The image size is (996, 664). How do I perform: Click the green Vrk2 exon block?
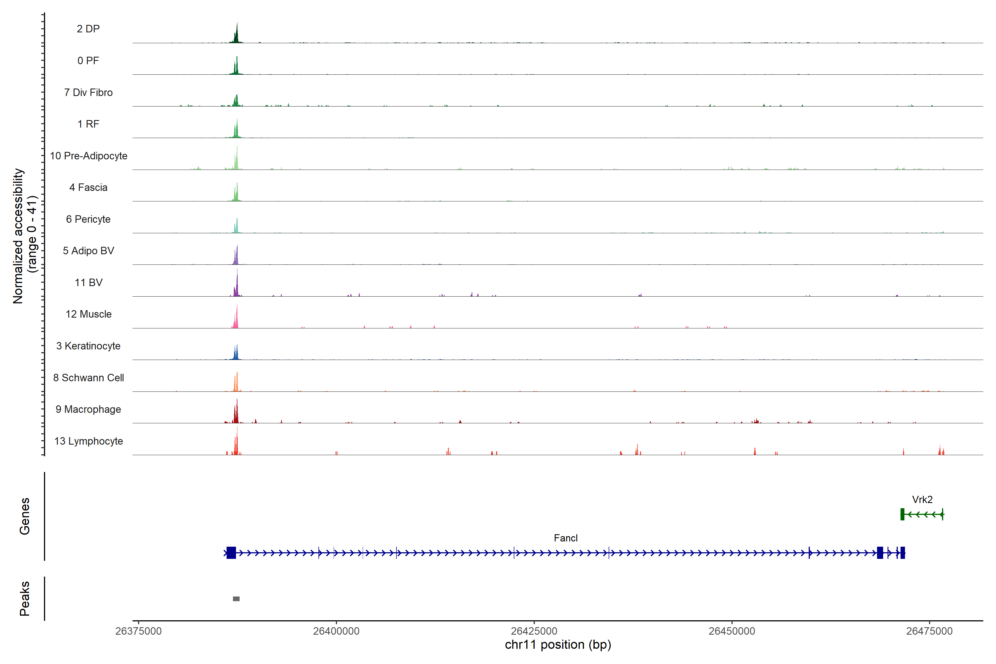(902, 514)
